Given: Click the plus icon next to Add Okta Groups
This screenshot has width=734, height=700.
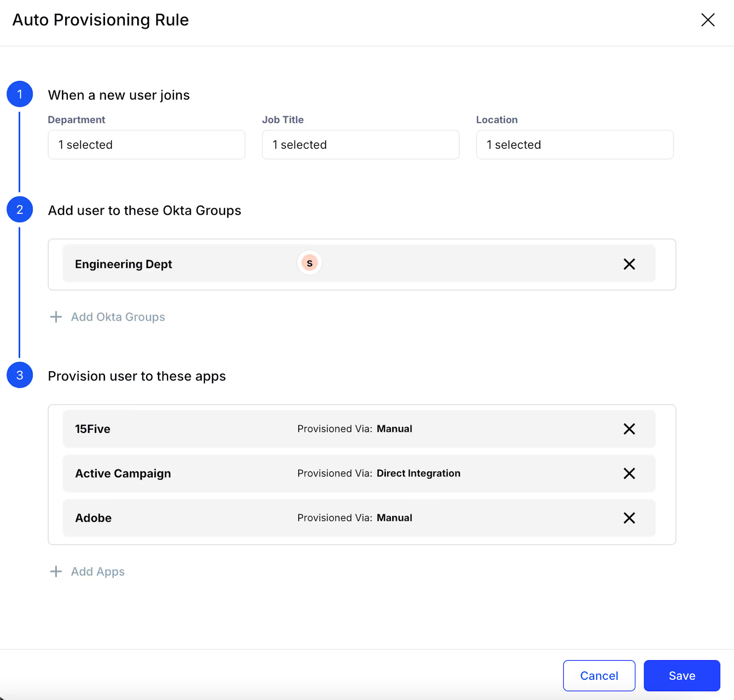Looking at the screenshot, I should coord(56,317).
